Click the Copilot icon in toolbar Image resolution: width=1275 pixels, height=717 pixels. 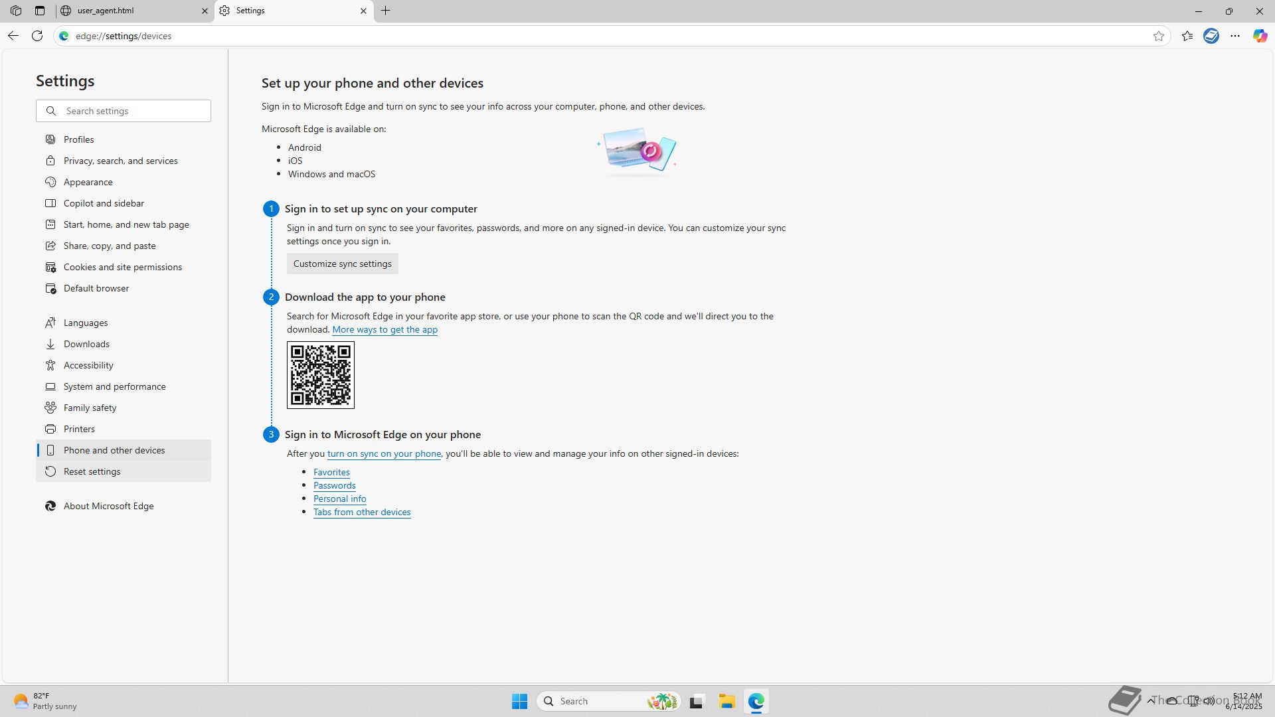pos(1260,36)
